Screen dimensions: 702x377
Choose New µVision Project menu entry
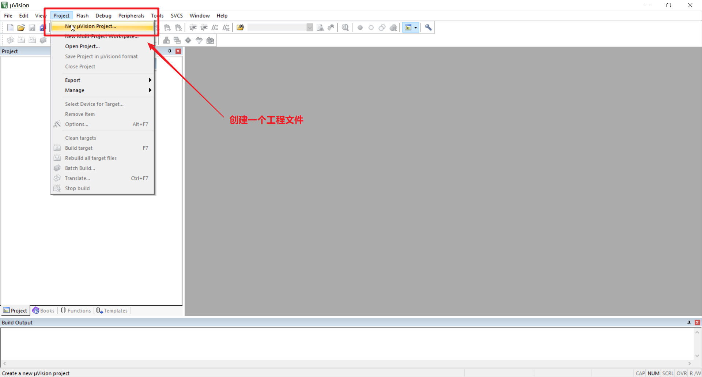pos(102,26)
